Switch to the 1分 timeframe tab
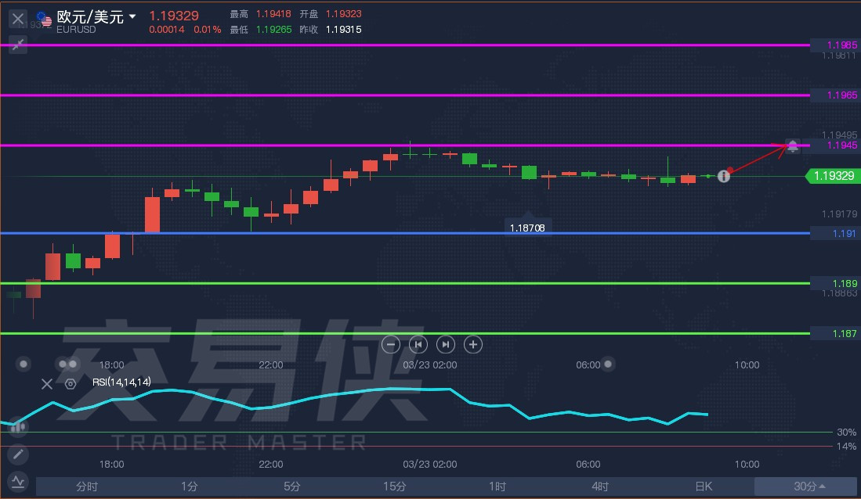The height and width of the screenshot is (499, 861). tap(190, 486)
